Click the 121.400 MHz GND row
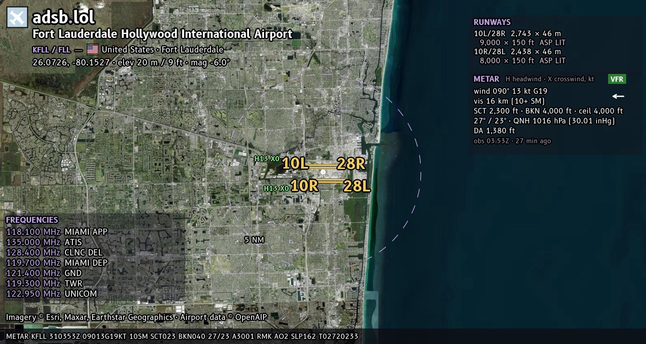 pyautogui.click(x=44, y=273)
